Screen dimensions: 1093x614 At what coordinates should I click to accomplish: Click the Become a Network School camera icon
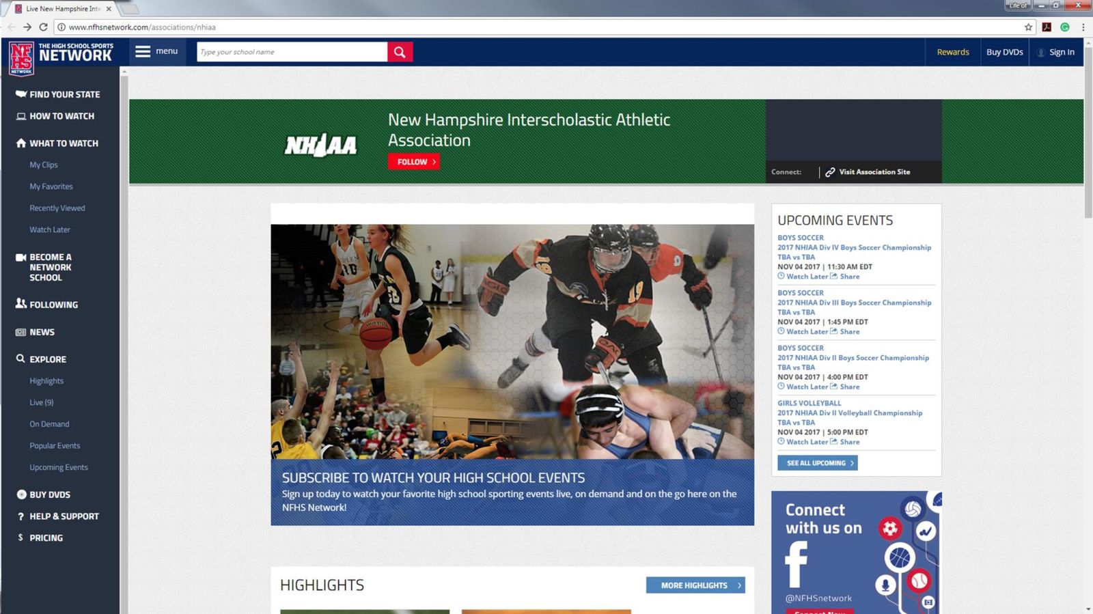click(x=21, y=257)
